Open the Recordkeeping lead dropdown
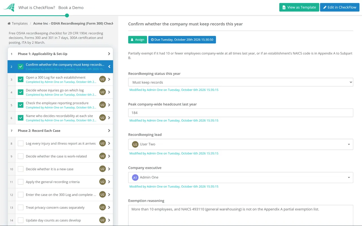 pos(241,144)
